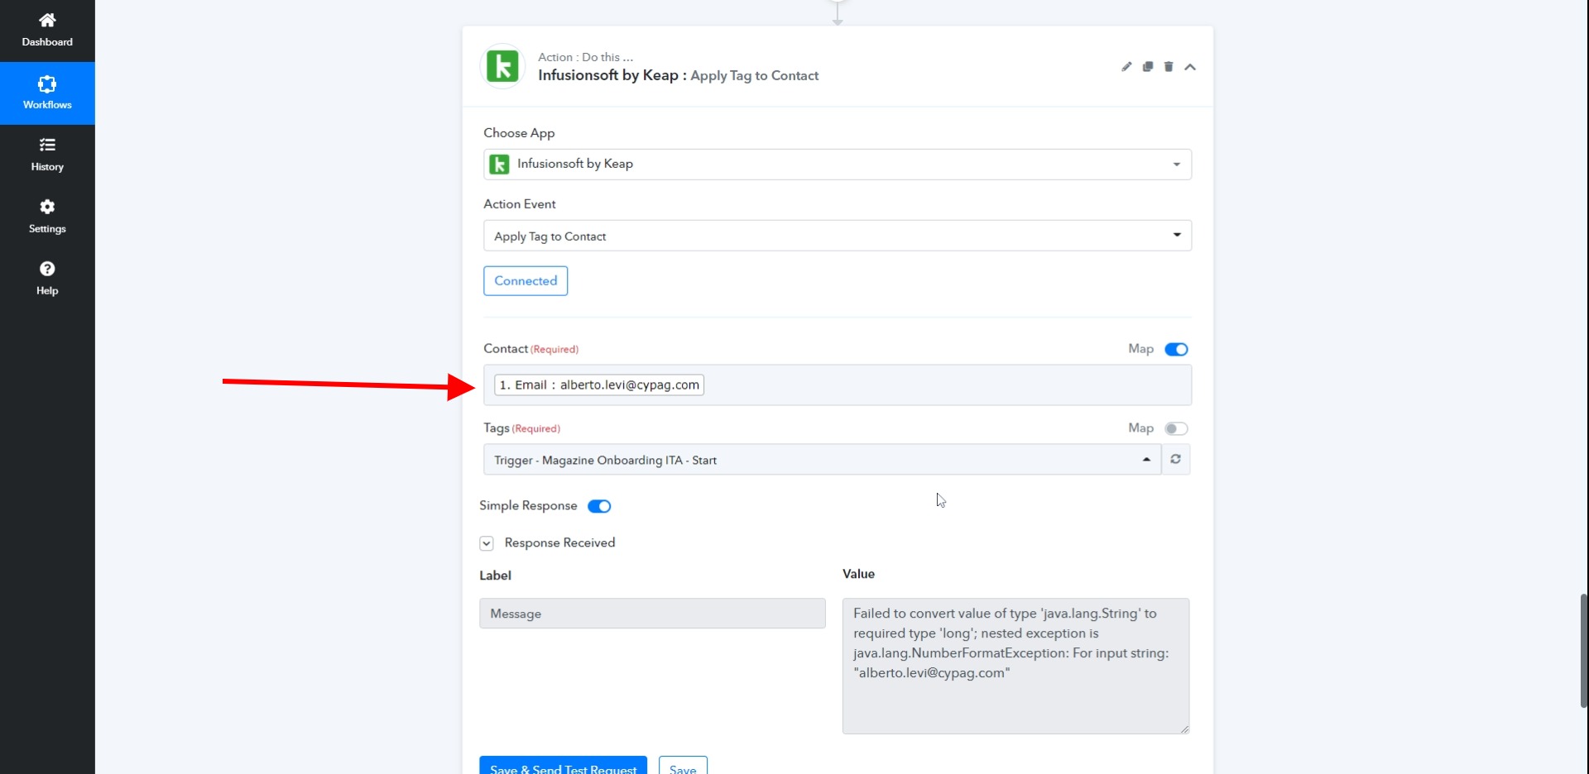Open the Choose App dropdown
The width and height of the screenshot is (1589, 774).
point(838,165)
